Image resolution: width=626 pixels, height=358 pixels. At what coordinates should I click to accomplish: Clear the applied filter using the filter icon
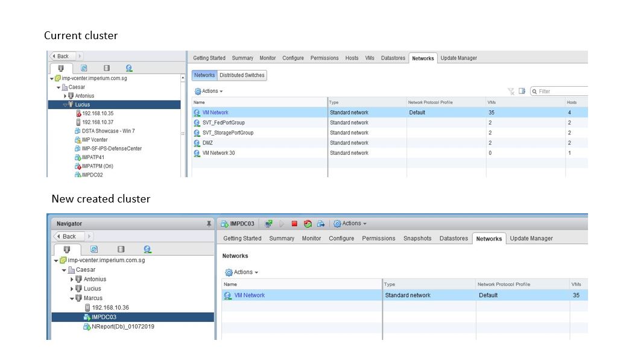(510, 90)
